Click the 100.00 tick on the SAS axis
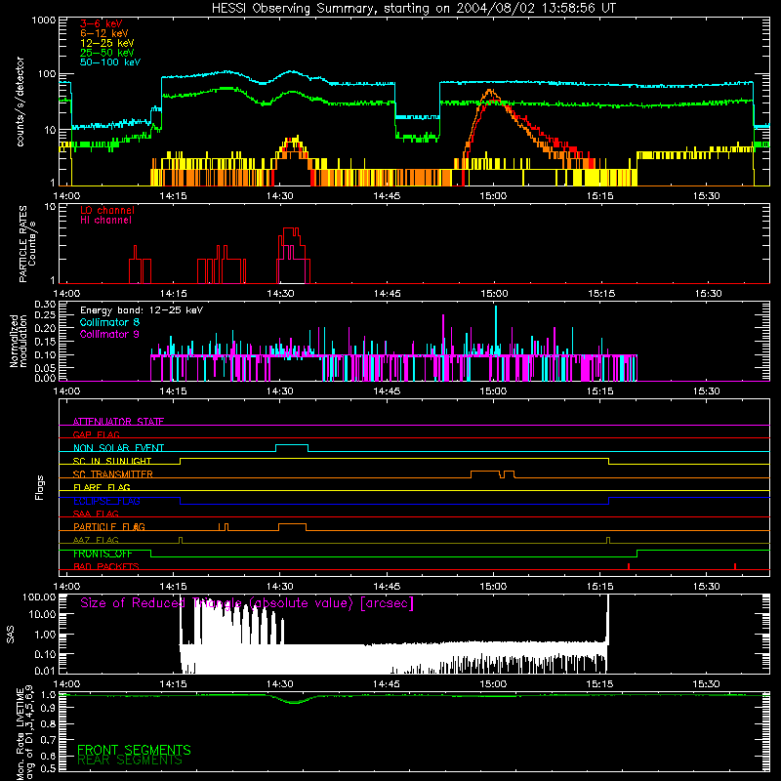This screenshot has width=781, height=781. 40,596
